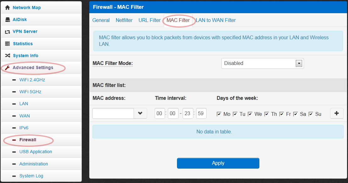Untick the Su day checkbox
This screenshot has height=183, width=348.
pos(311,114)
